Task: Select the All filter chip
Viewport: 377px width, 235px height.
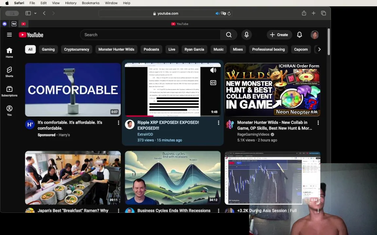Action: coord(30,49)
